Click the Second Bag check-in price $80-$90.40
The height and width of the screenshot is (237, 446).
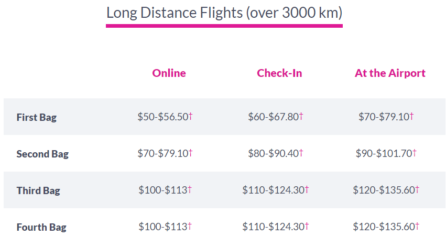pos(273,153)
